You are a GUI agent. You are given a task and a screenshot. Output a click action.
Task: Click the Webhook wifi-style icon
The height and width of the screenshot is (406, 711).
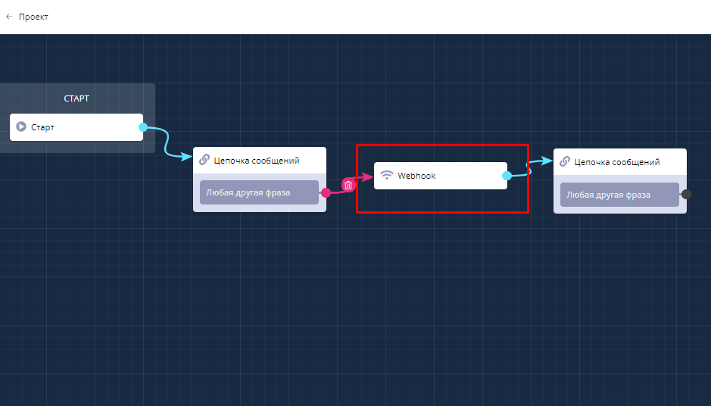(387, 176)
